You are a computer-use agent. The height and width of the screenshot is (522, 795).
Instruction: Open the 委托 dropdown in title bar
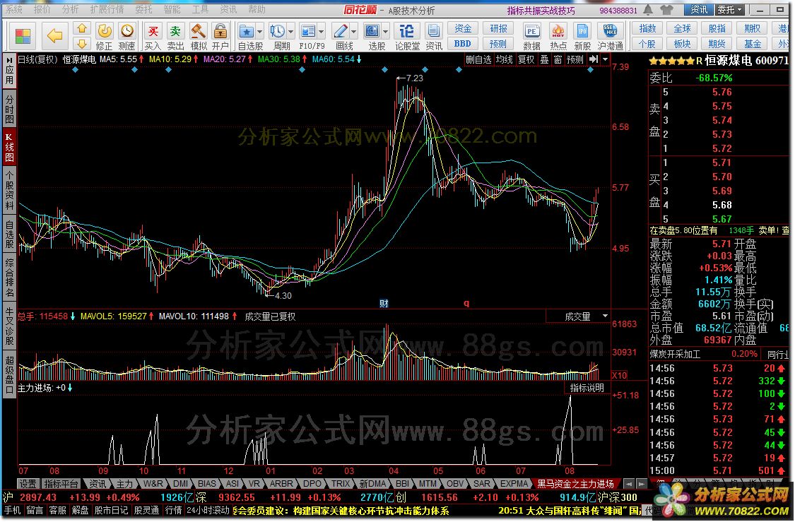[x=730, y=10]
